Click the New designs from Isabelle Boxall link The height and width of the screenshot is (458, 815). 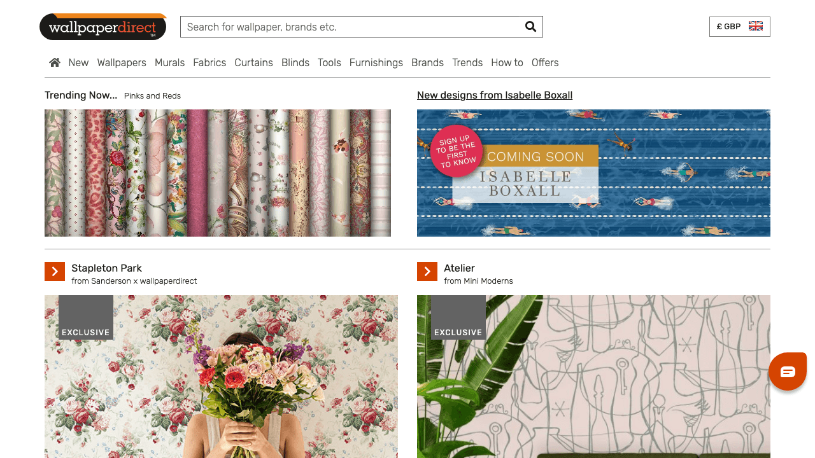(x=495, y=95)
